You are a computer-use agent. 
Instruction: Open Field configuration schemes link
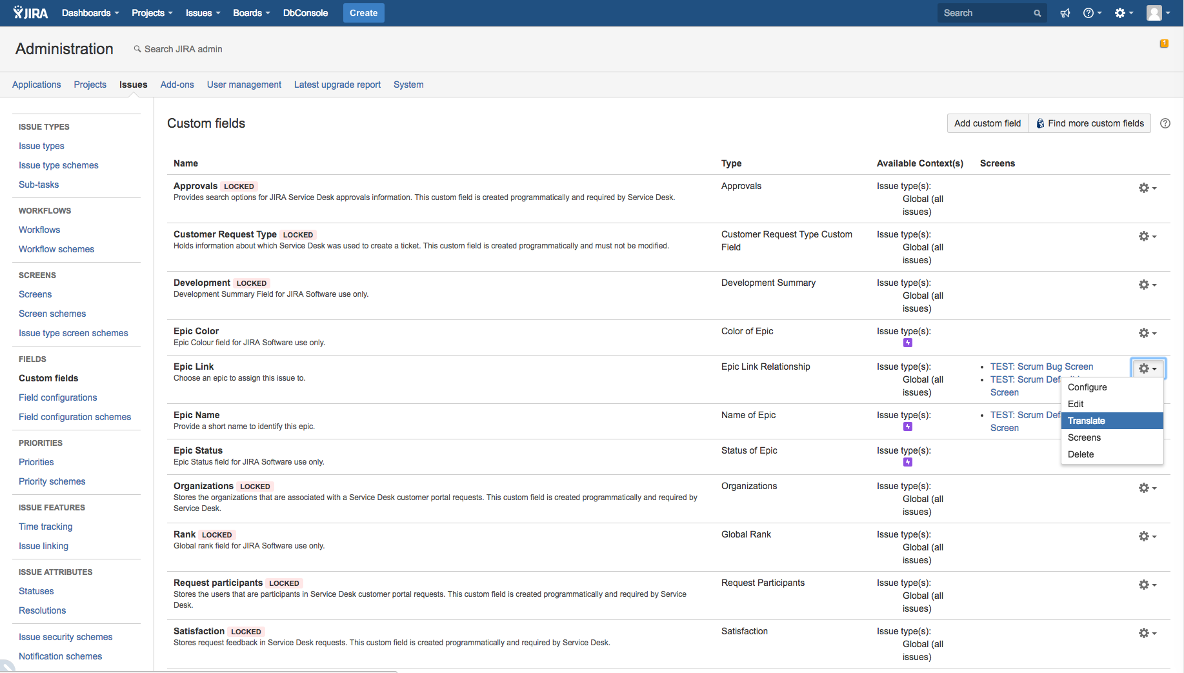click(x=75, y=417)
